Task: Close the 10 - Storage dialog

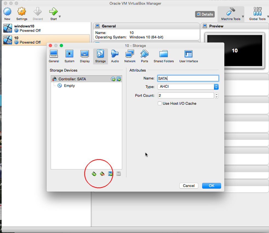Action: click(x=50, y=46)
